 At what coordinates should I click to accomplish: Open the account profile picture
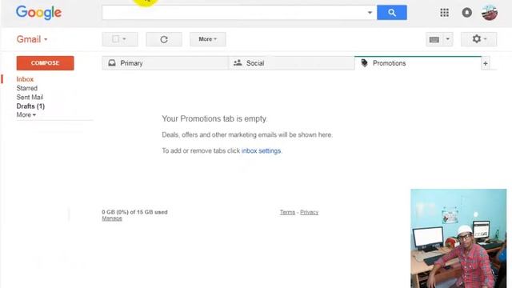[489, 13]
